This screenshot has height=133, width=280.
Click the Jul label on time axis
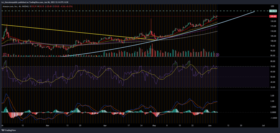pyautogui.click(x=263, y=126)
